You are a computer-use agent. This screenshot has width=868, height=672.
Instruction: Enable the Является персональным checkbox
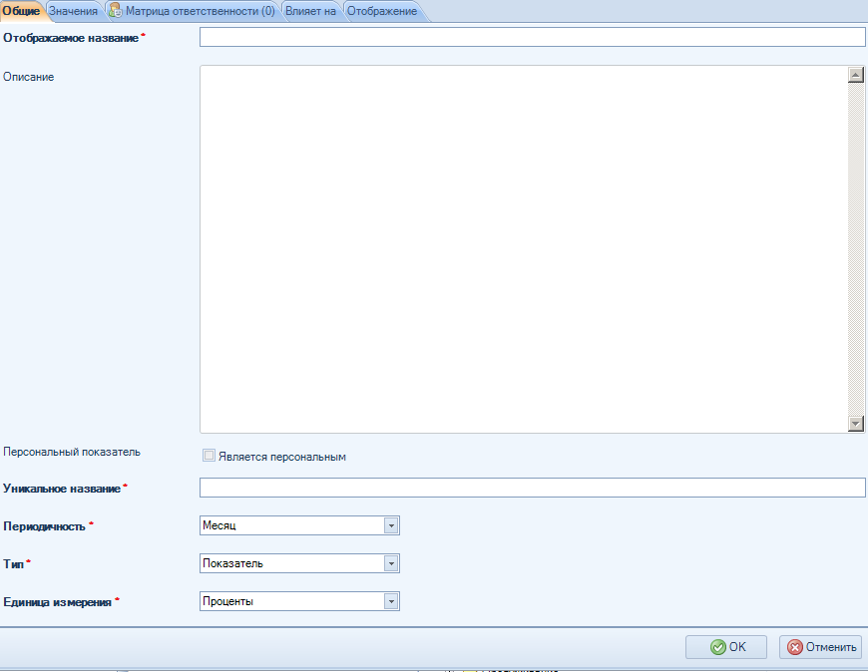(x=209, y=456)
